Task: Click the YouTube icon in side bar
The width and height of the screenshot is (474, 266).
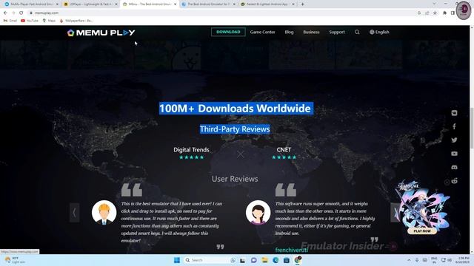Action: click(454, 154)
